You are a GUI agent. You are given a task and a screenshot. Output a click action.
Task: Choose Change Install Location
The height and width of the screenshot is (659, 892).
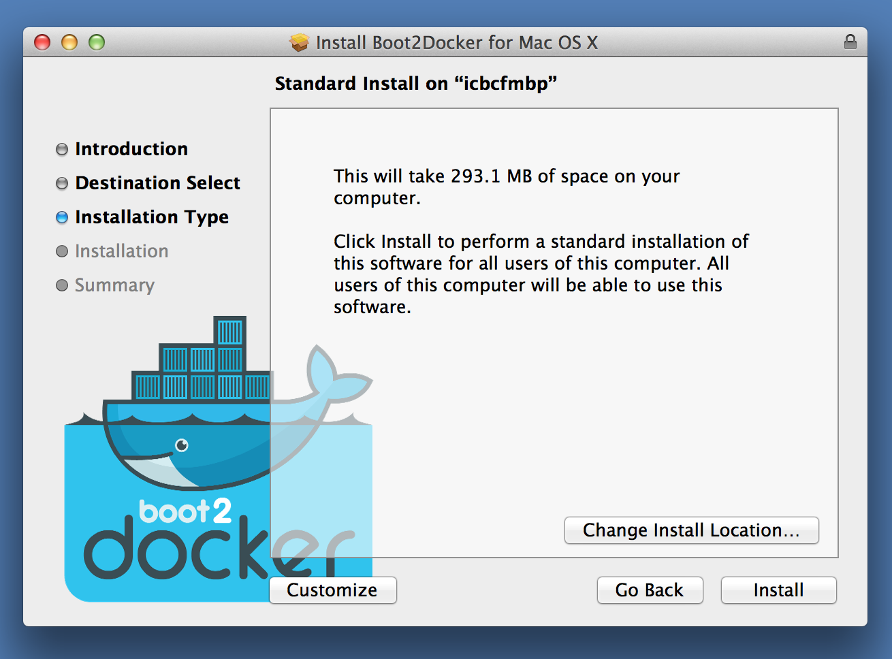point(691,530)
